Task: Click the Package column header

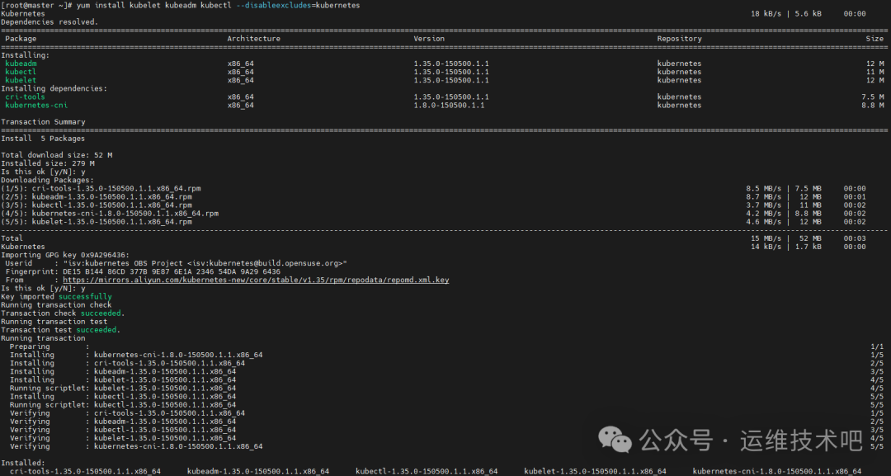Action: (x=21, y=38)
